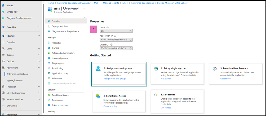This screenshot has width=266, height=116.
Task: Click the Self service card icon
Action: [156, 95]
